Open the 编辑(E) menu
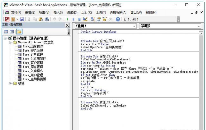206x130 pixels. (30, 12)
